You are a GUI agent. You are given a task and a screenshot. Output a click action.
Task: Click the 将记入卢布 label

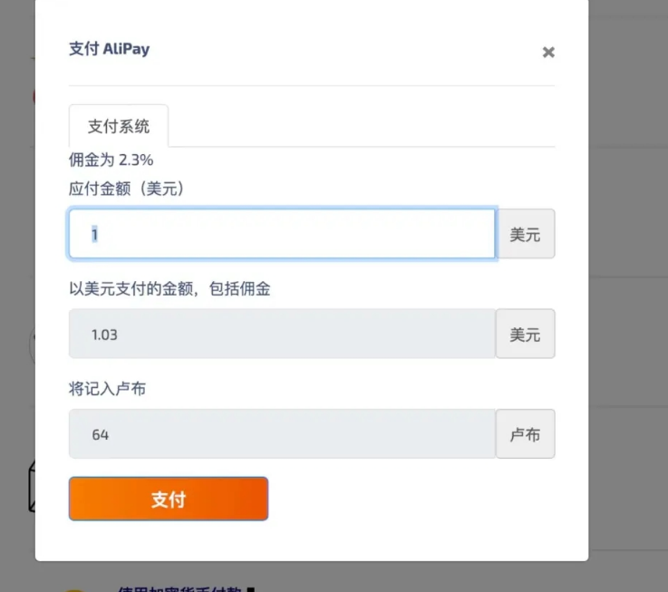click(107, 389)
